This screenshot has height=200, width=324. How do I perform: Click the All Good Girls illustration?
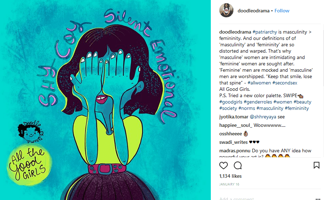click(105, 100)
